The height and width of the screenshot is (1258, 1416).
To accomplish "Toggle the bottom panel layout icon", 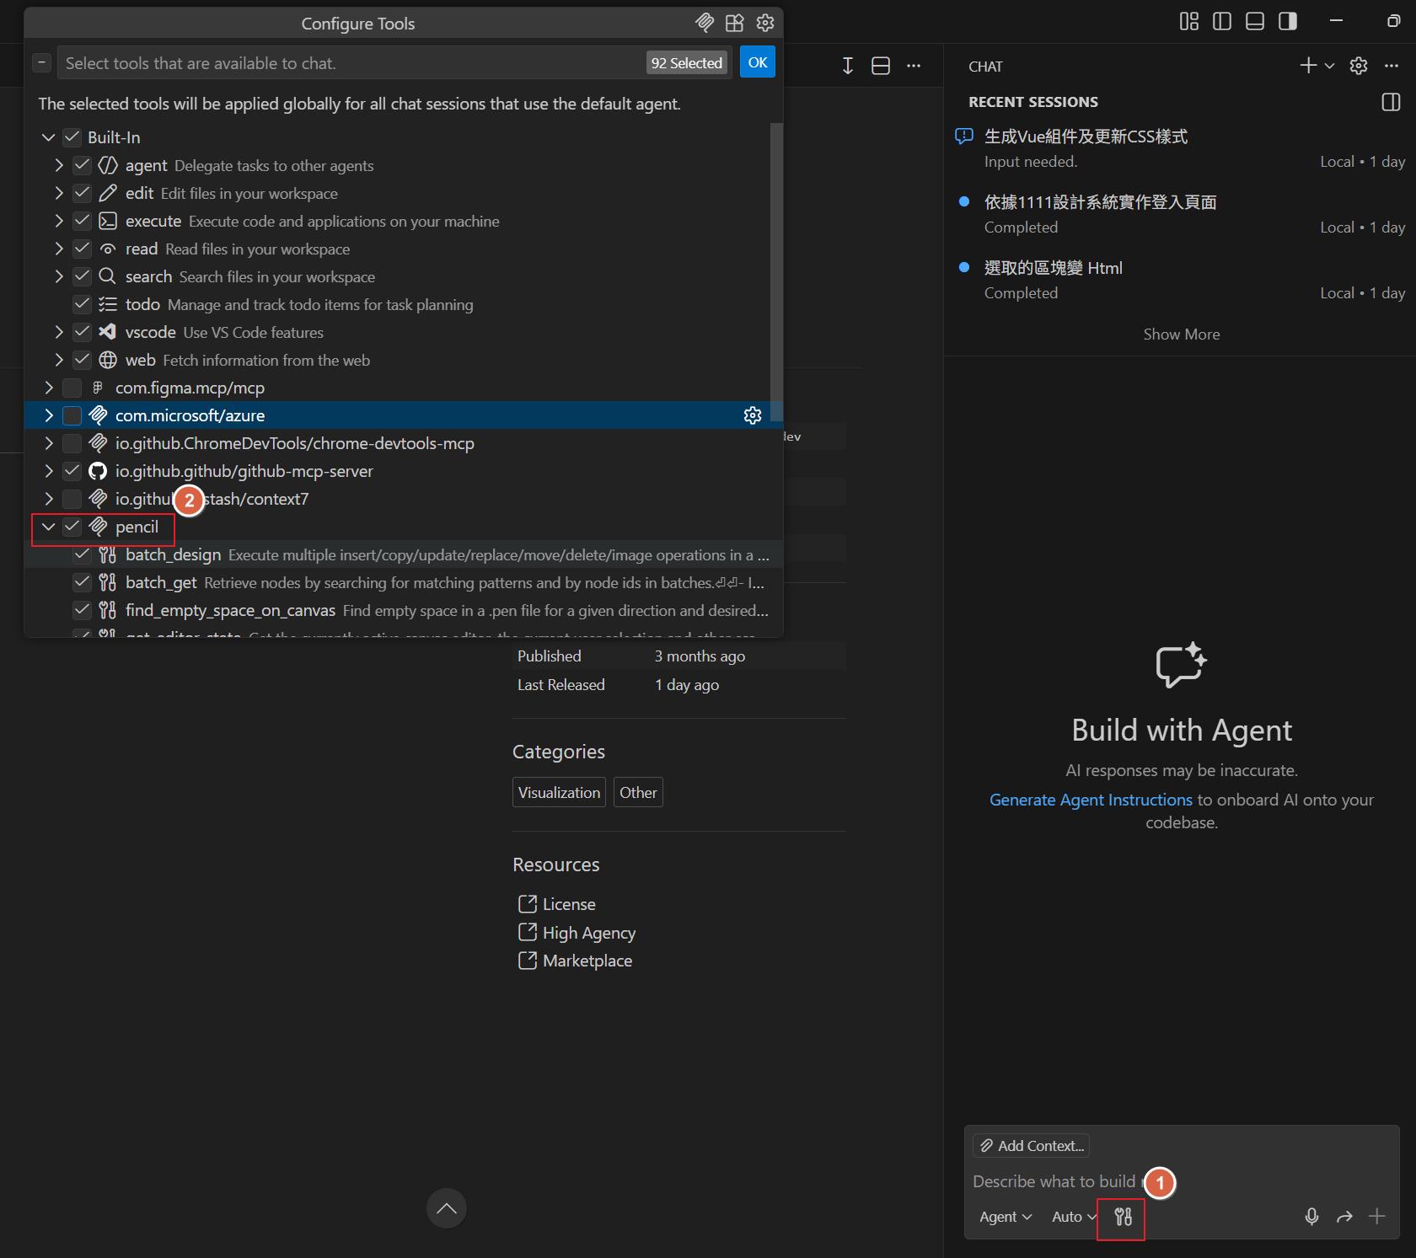I will tap(1254, 21).
